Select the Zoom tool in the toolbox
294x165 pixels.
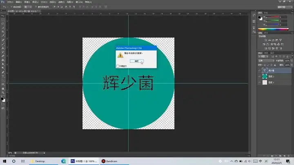click(x=3, y=93)
